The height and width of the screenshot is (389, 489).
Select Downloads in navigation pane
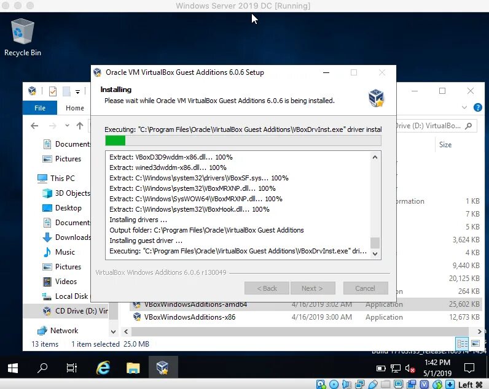pyautogui.click(x=66, y=237)
